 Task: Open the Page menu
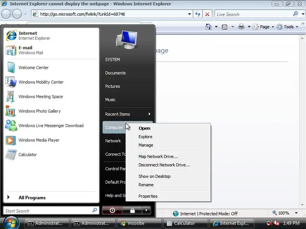(x=264, y=27)
